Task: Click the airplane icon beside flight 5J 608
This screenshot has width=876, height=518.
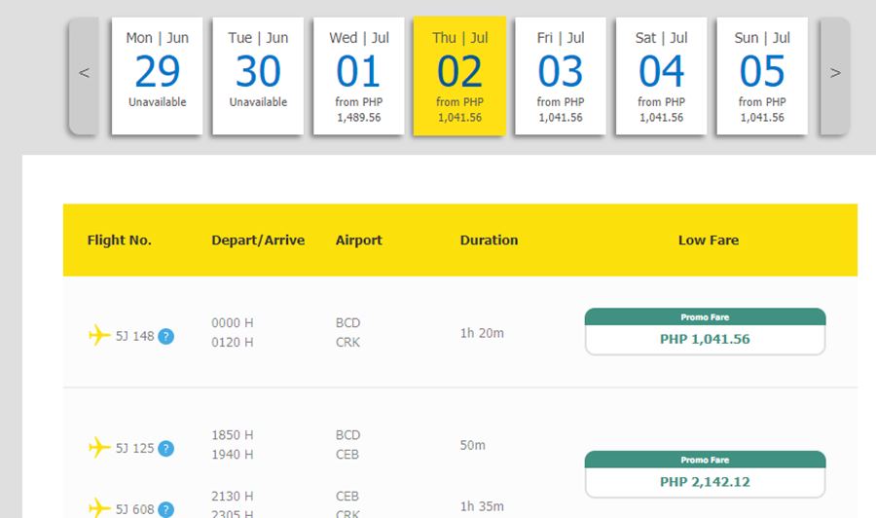Action: pyautogui.click(x=99, y=508)
